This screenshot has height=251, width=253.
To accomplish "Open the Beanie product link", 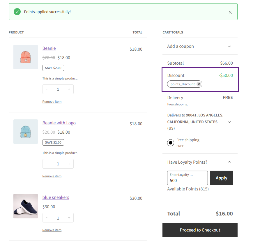I will tap(49, 48).
